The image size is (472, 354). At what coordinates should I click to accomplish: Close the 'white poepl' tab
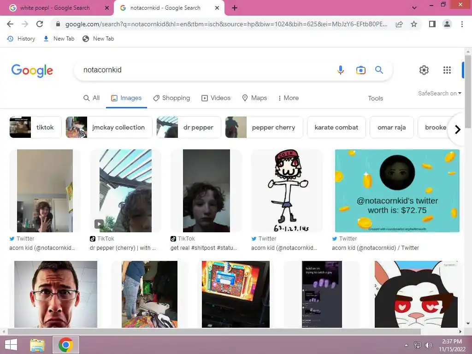pos(106,8)
